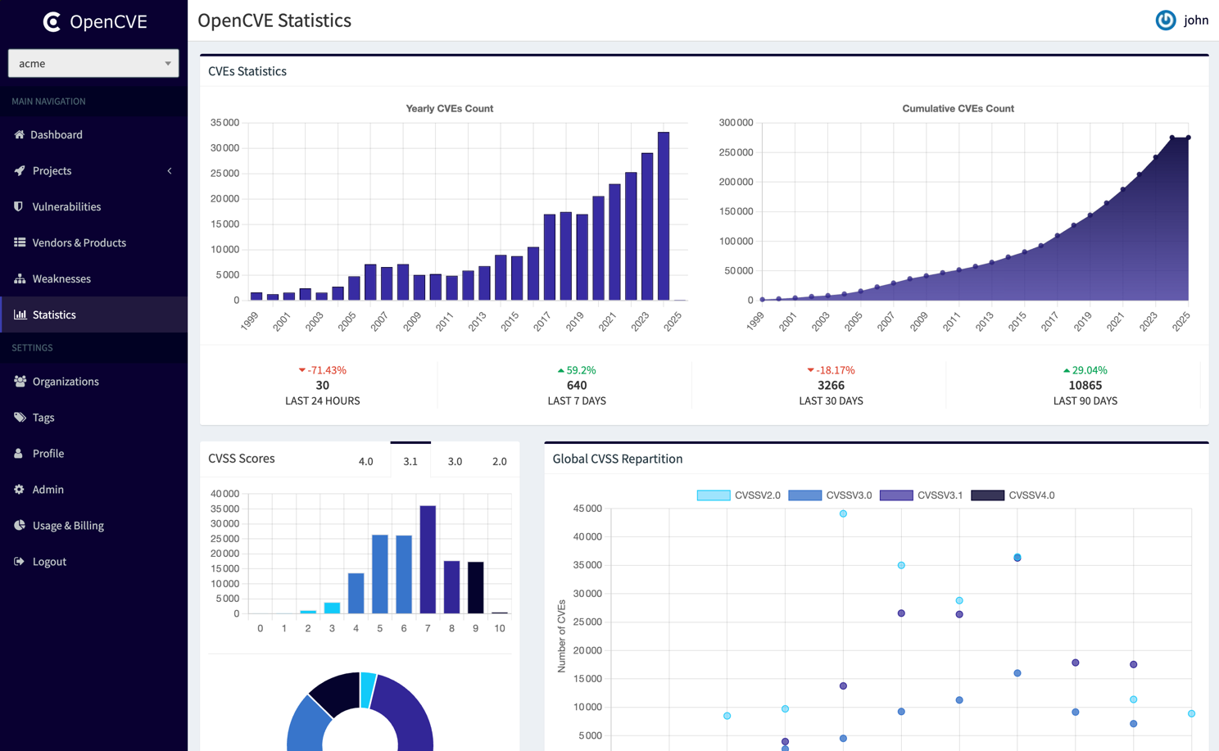This screenshot has width=1219, height=751.
Task: Click the score 7 bar in CVSS Scores
Action: tap(428, 559)
